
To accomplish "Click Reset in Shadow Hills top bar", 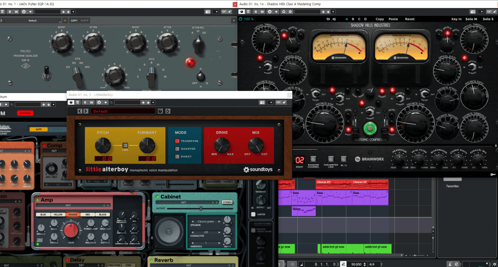I will tap(410, 19).
